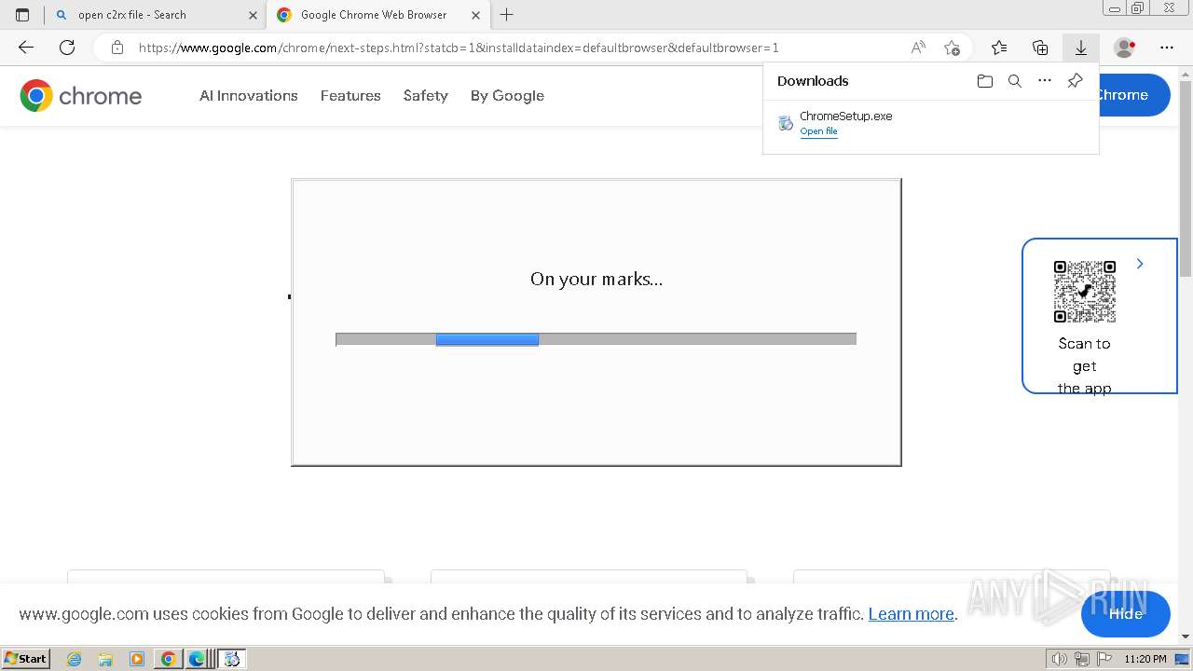The image size is (1193, 671).
Task: Click the system clock showing 11:20 PM
Action: tap(1145, 659)
